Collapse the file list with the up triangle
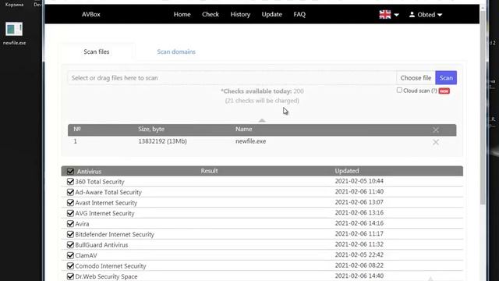 click(x=262, y=120)
